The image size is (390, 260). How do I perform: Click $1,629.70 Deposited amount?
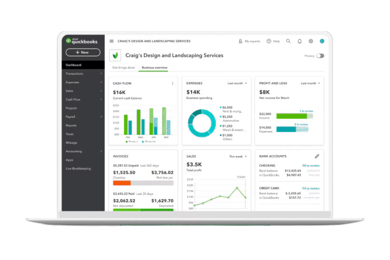click(162, 201)
